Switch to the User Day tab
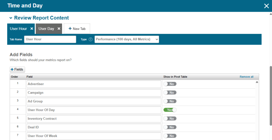272x140 pixels. [46, 29]
